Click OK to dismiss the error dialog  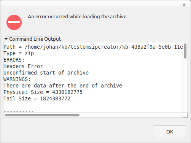(x=170, y=132)
